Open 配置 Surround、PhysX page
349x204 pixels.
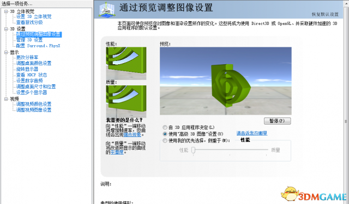38,46
